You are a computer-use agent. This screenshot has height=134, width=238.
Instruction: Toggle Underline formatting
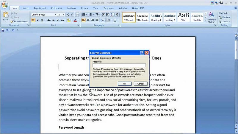[x=42, y=20]
